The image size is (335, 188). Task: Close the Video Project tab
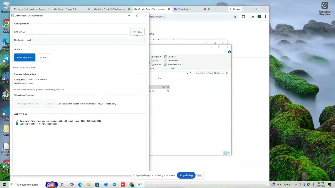click(209, 9)
